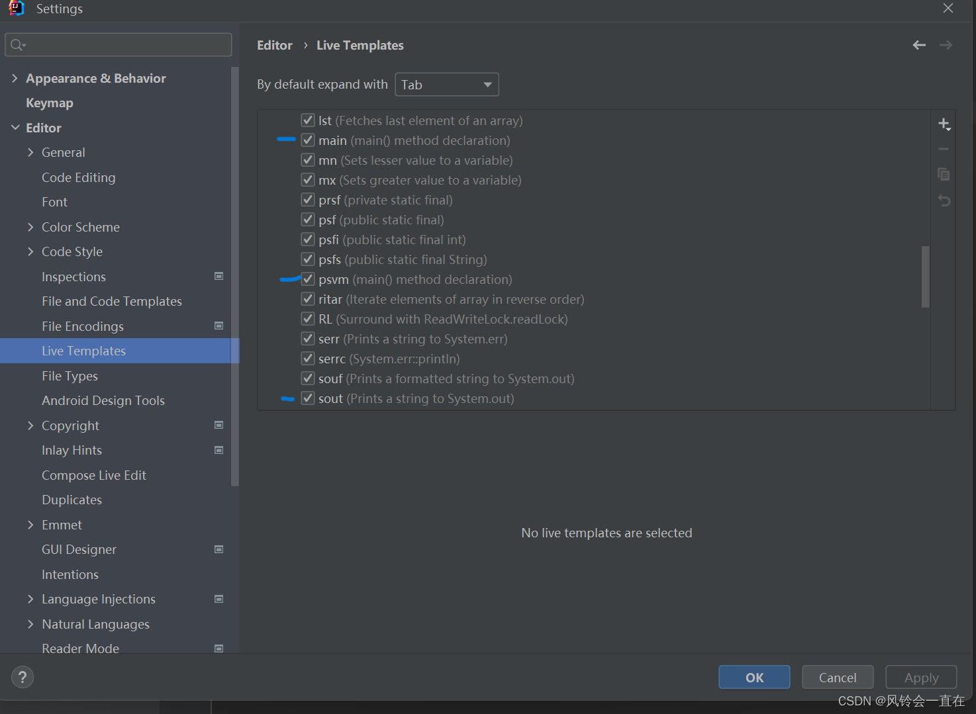This screenshot has height=714, width=976.
Task: Click the duplicate template icon
Action: pos(944,174)
